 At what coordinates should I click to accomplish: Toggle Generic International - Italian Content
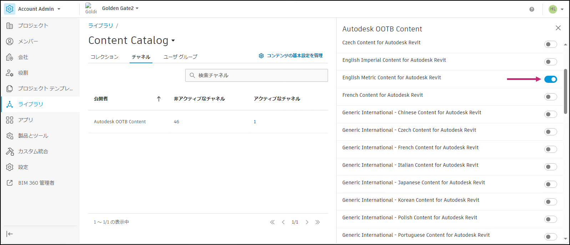click(x=551, y=167)
